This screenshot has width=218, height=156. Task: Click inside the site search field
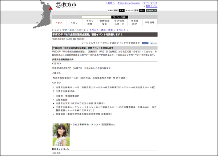(98, 17)
